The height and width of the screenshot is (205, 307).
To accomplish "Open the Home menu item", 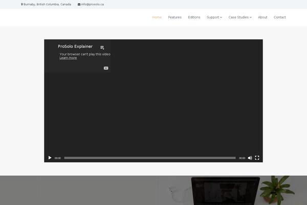I will tap(157, 17).
